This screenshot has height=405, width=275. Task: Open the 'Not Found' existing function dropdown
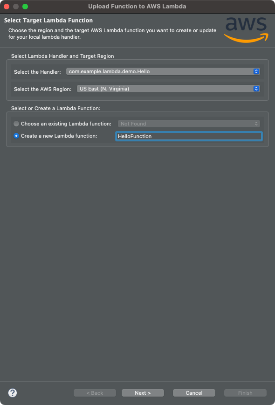pyautogui.click(x=189, y=124)
